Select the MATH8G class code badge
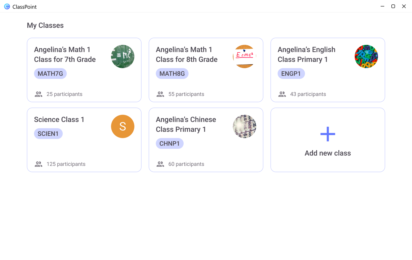412x260 pixels. point(172,74)
